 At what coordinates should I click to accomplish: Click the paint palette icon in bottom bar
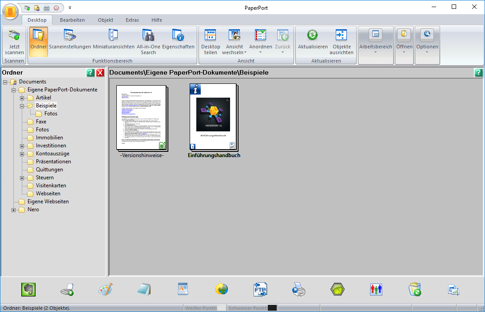(106, 289)
